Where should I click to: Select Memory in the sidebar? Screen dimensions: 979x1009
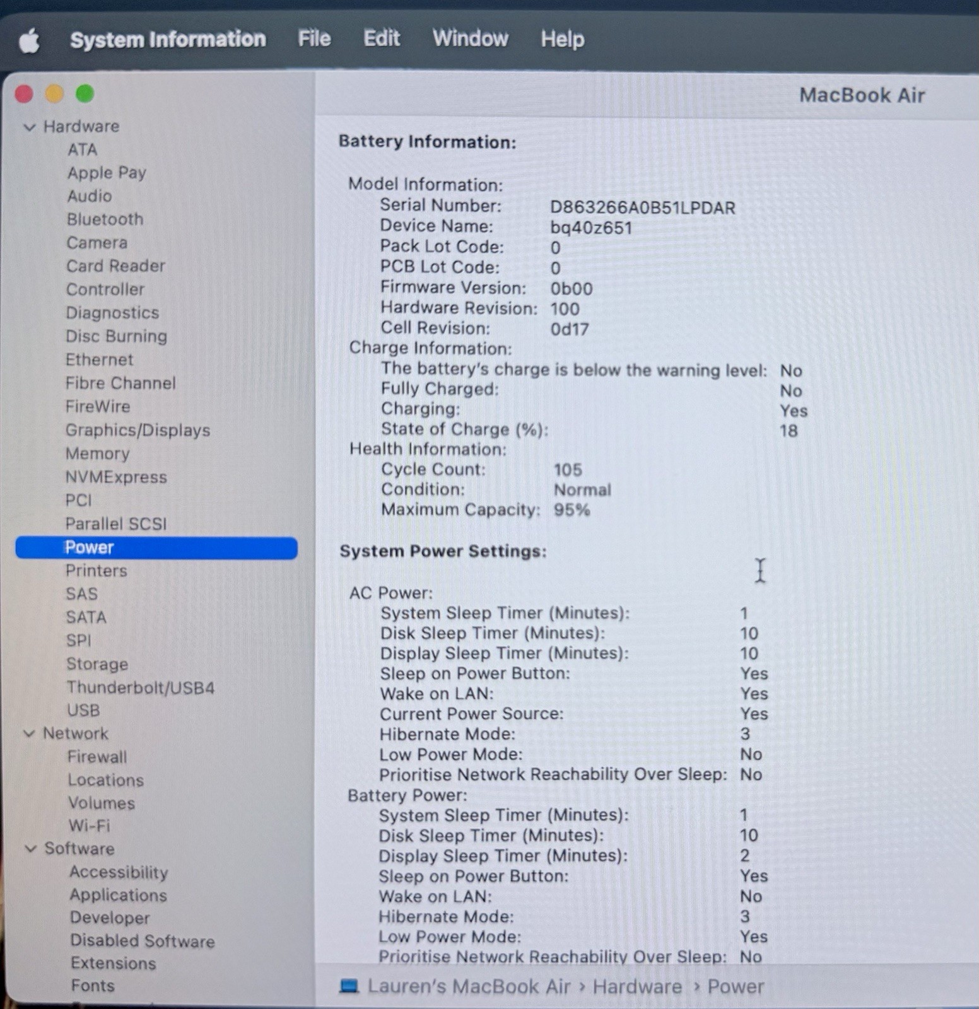tap(97, 453)
